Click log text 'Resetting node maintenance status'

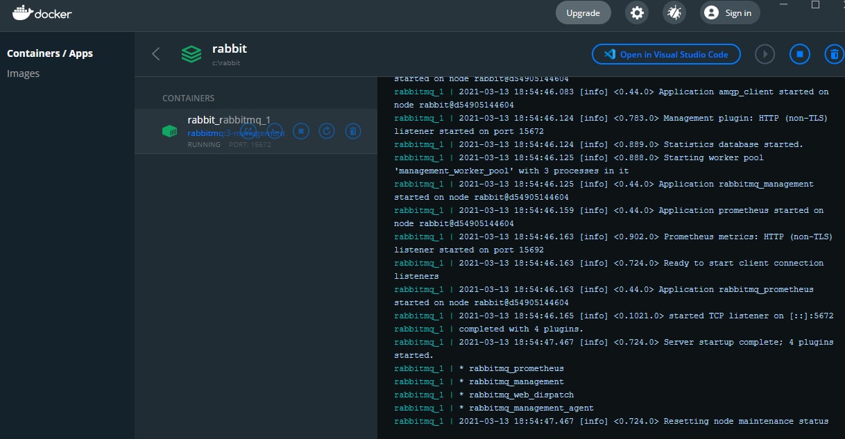pos(746,421)
